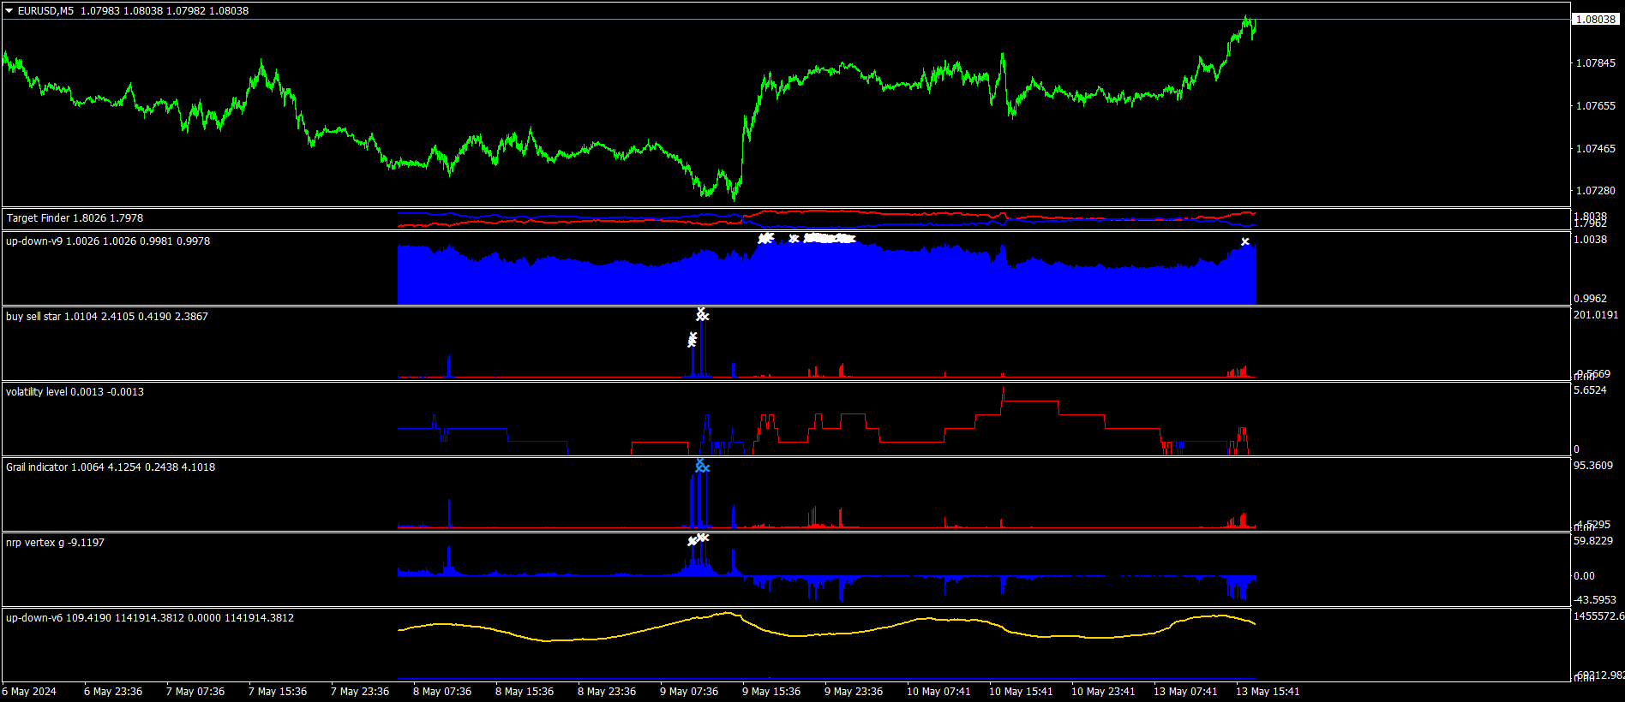Click the 7 May 23:36 time label
This screenshot has height=702, width=1625.
click(x=360, y=692)
